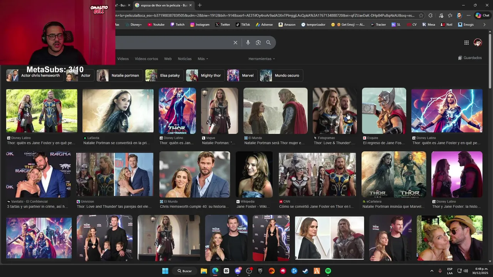This screenshot has height=277, width=493.
Task: Select the 'Mighty thor' filter chip
Action: 205,75
